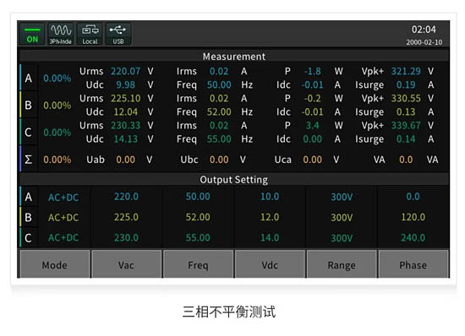Select phase B frequency reading 52.00
Image resolution: width=465 pixels, height=336 pixels.
pos(219,112)
